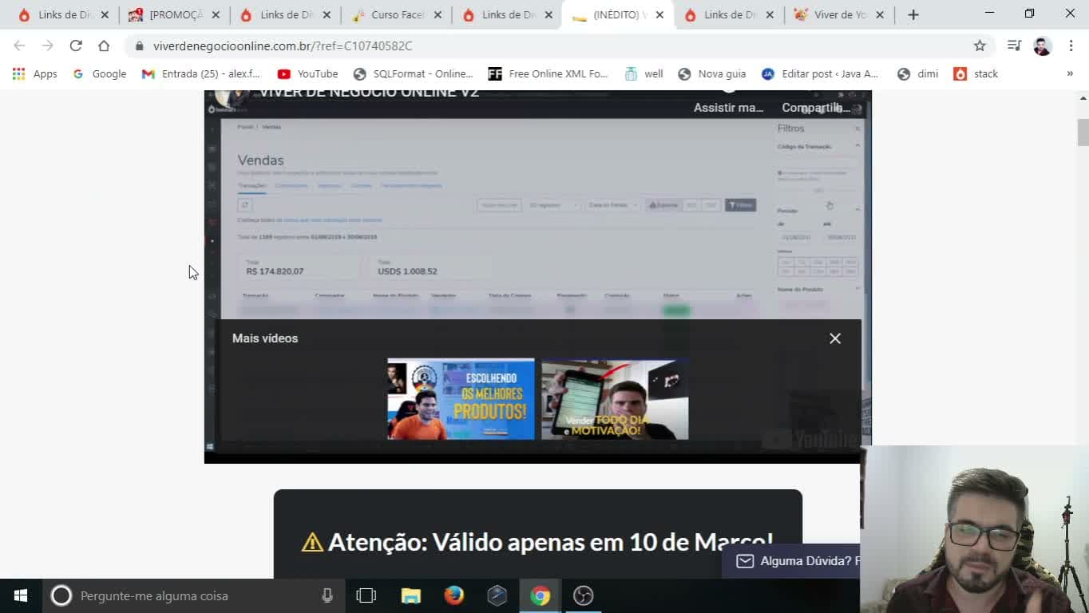Open the YouTube logo in player

coord(810,438)
